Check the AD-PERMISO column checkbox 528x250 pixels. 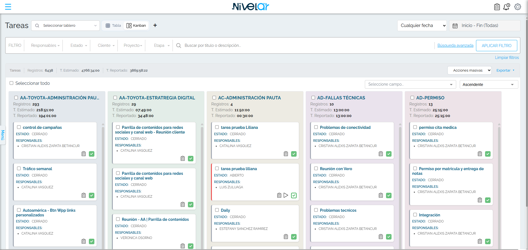pyautogui.click(x=412, y=98)
